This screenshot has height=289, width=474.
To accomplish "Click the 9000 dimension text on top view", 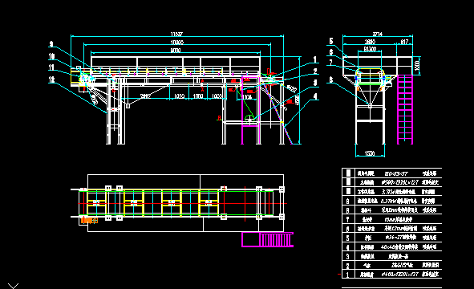I will [x=176, y=51].
